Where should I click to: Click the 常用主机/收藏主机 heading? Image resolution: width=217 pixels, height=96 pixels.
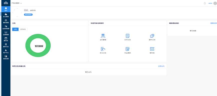coord(19,66)
